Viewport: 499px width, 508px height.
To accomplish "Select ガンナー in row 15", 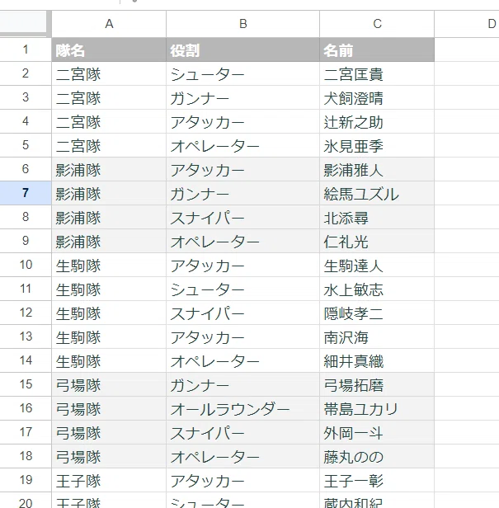I will coord(242,384).
